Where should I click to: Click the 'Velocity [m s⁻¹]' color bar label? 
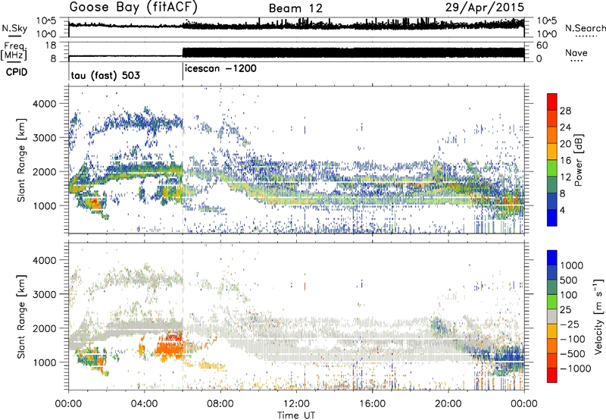pyautogui.click(x=598, y=316)
